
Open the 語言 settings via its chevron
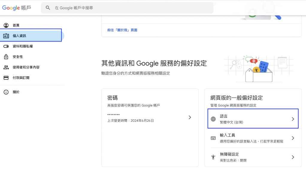293,119
